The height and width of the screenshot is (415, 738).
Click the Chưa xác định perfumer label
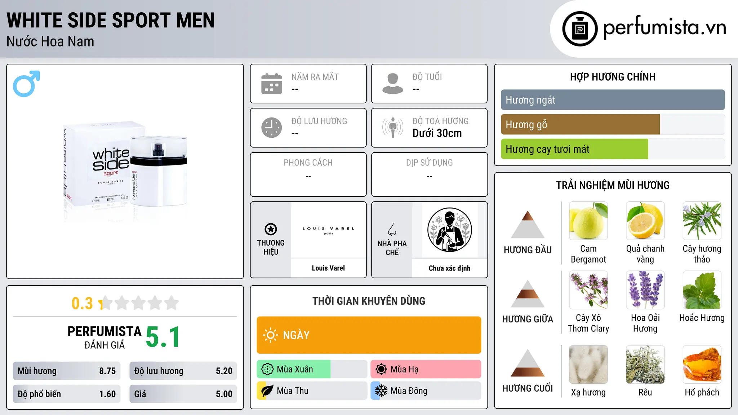tap(449, 268)
